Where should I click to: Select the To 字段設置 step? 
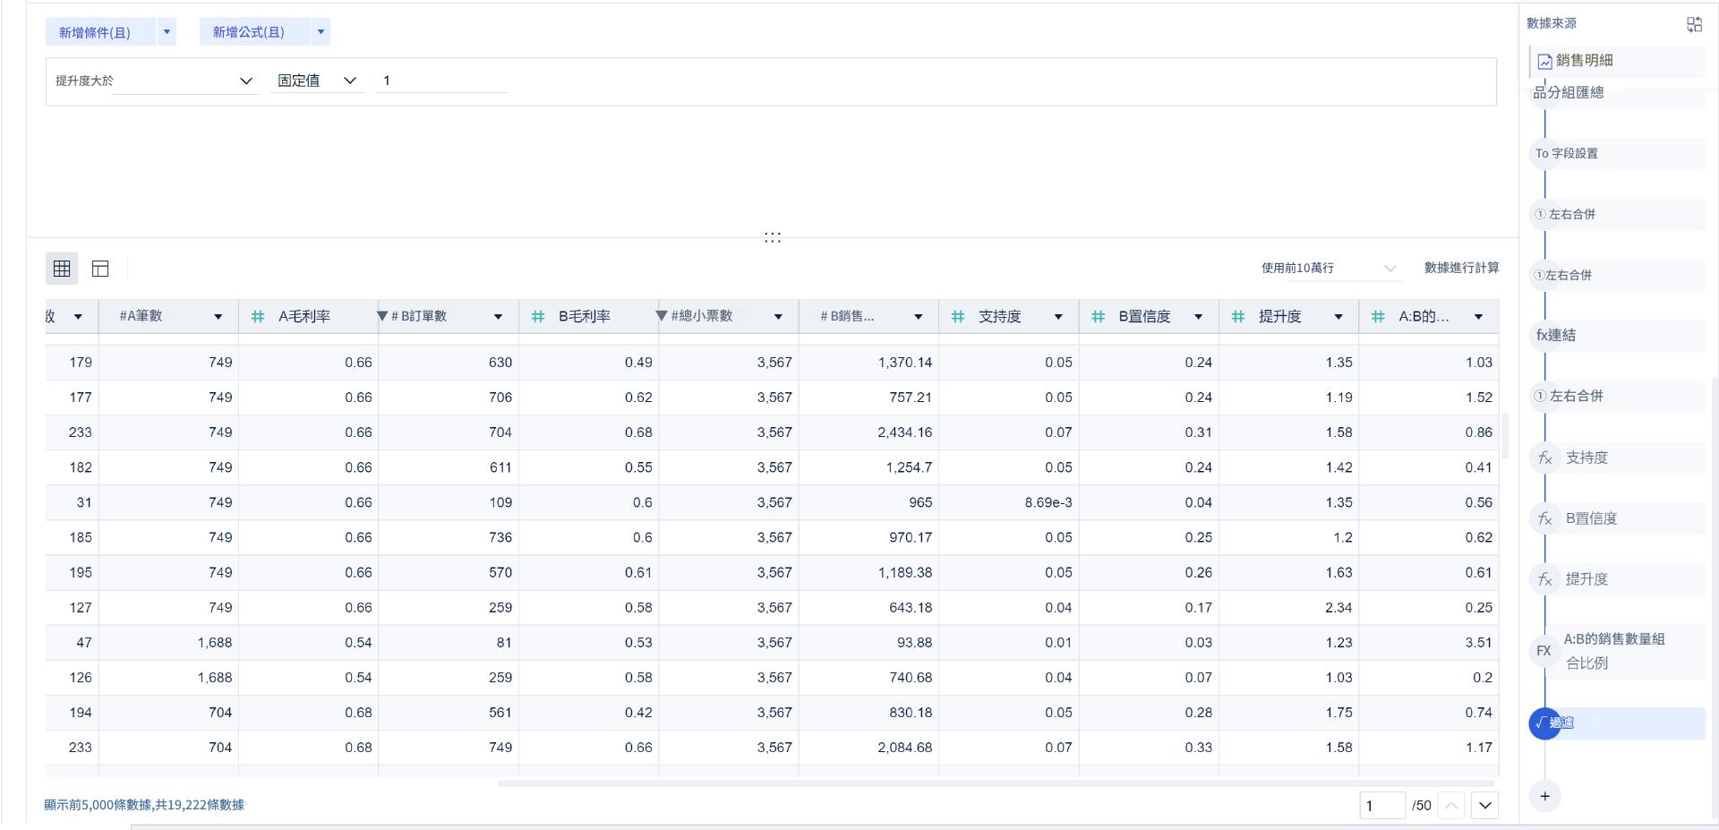click(1617, 153)
